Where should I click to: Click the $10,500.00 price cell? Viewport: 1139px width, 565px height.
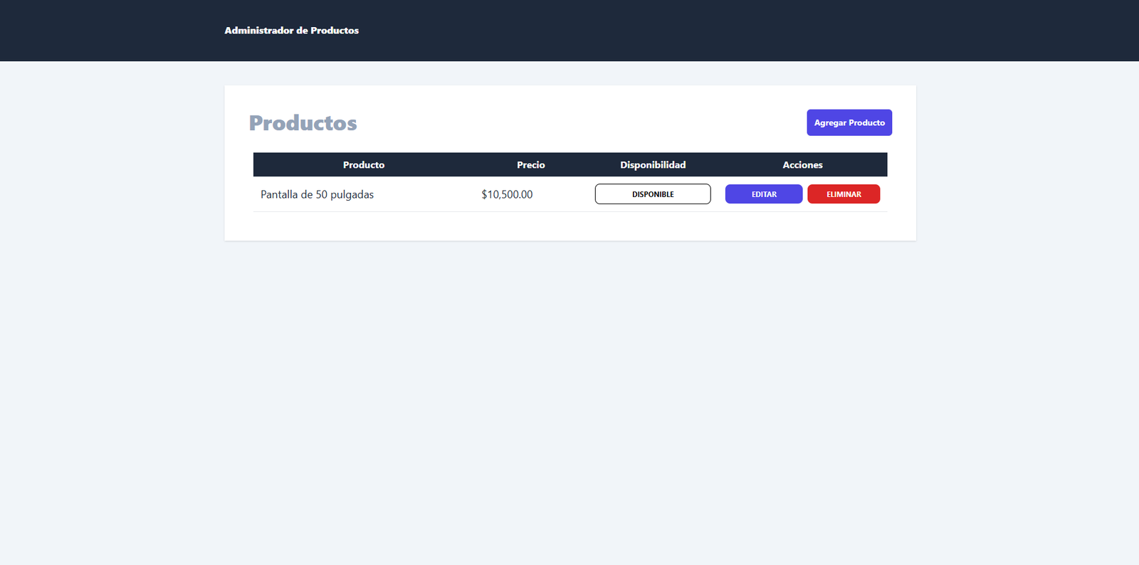coord(507,194)
